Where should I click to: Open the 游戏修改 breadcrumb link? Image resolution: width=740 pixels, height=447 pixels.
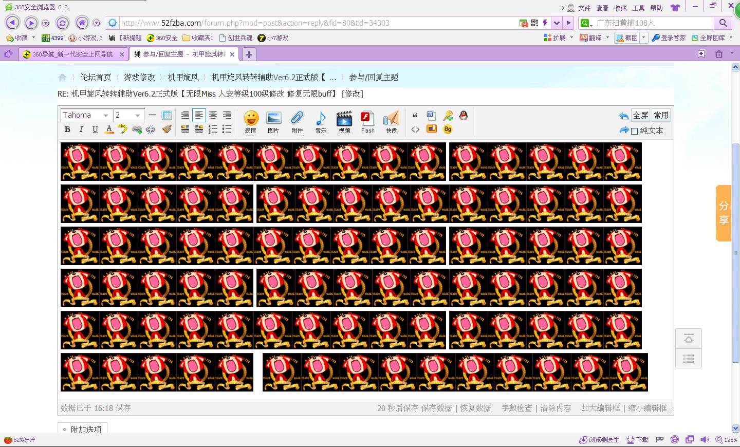[139, 77]
